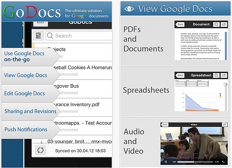Viewport: 232px width, 168px height.
Task: Click the share icon in Document preview
Action: (x=224, y=24)
